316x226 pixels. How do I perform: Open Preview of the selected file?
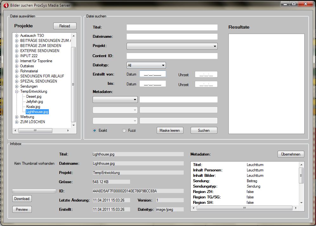tap(22, 209)
